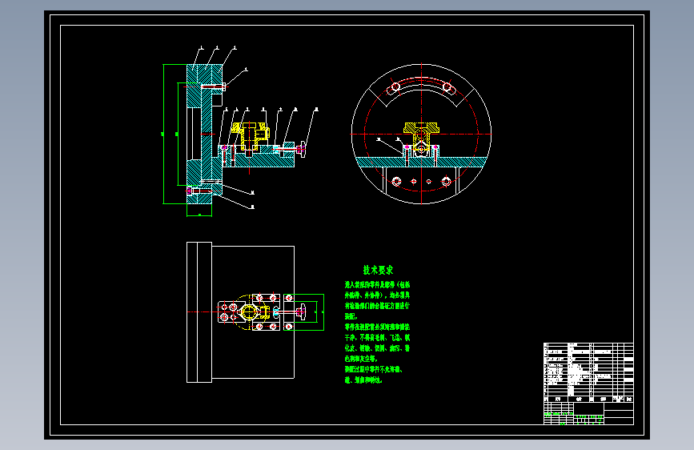Click the handwheel knob in the plan view
The width and height of the screenshot is (694, 450).
pyautogui.click(x=302, y=312)
